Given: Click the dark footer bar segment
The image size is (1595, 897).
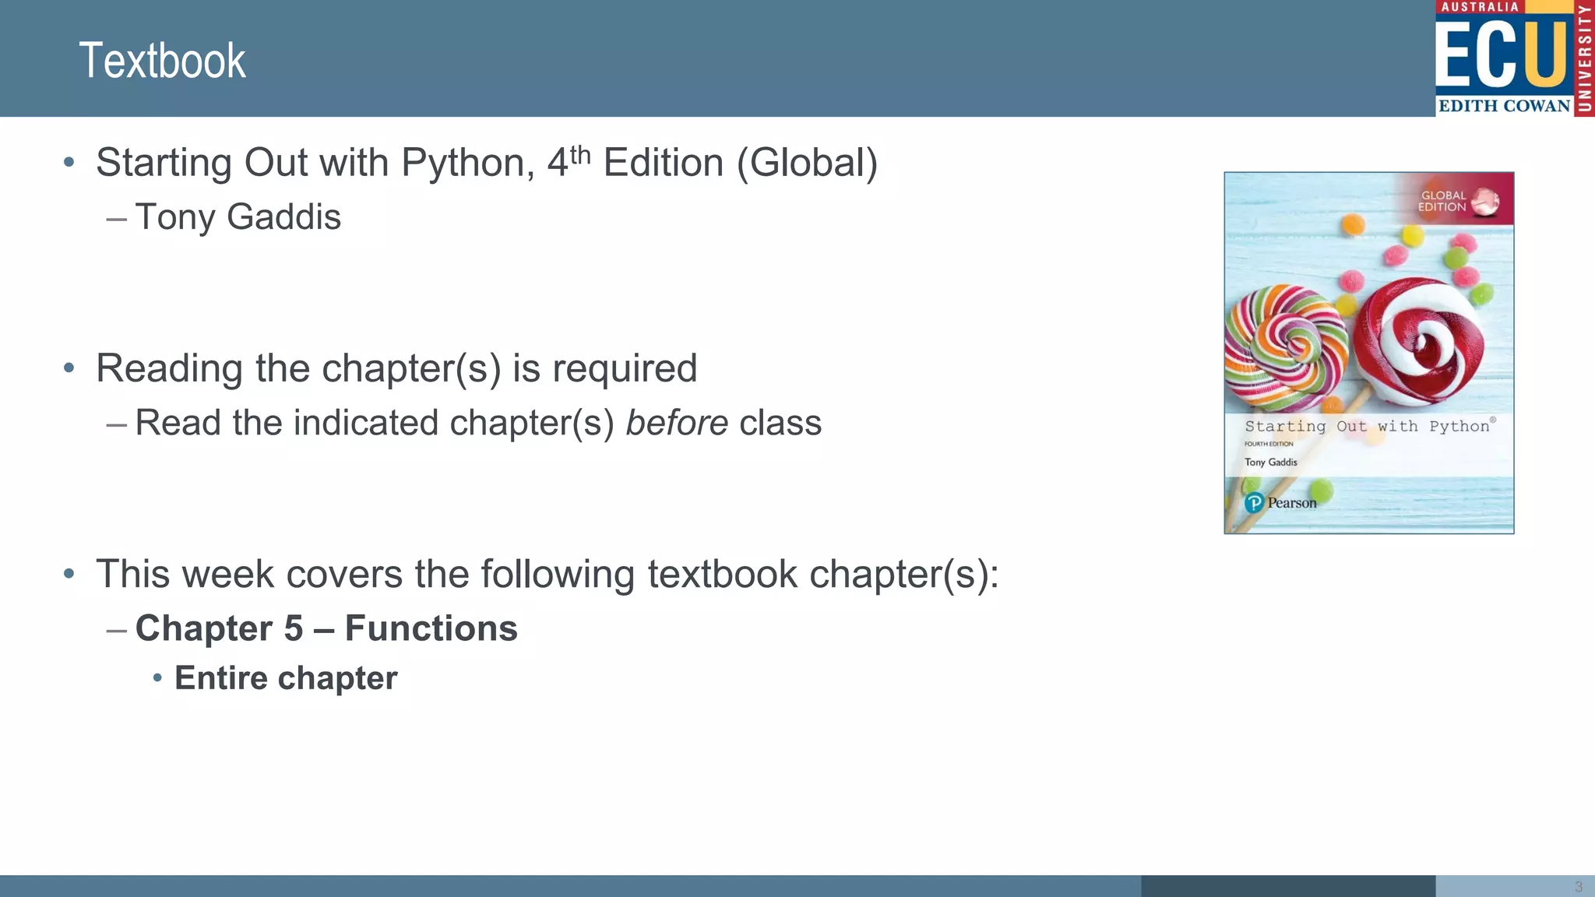Looking at the screenshot, I should (x=1288, y=886).
